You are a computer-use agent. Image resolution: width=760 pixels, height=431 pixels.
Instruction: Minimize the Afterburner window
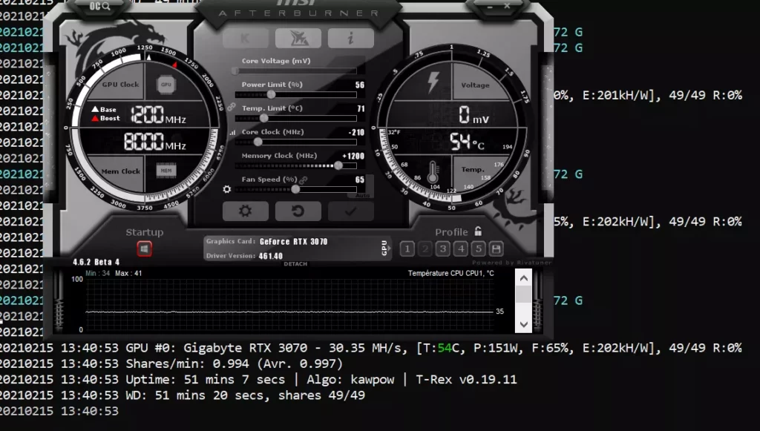pyautogui.click(x=490, y=7)
